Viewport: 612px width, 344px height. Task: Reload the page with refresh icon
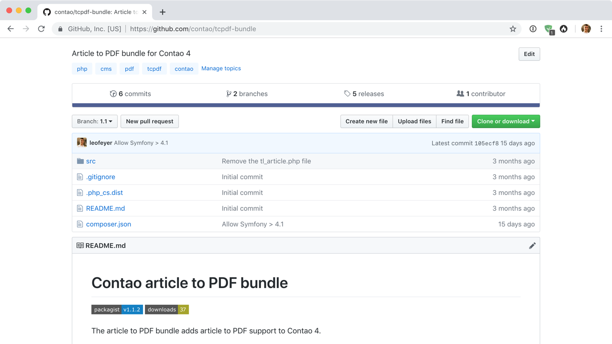[x=42, y=29]
